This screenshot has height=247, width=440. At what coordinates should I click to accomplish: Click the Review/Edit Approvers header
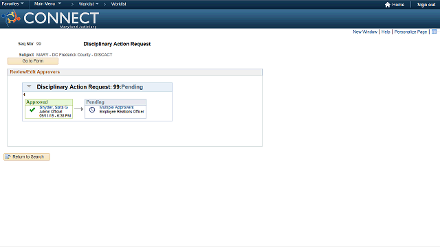pos(35,72)
